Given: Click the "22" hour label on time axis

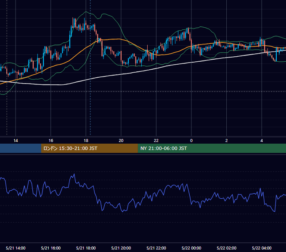Looking at the screenshot, I should click(156, 140).
